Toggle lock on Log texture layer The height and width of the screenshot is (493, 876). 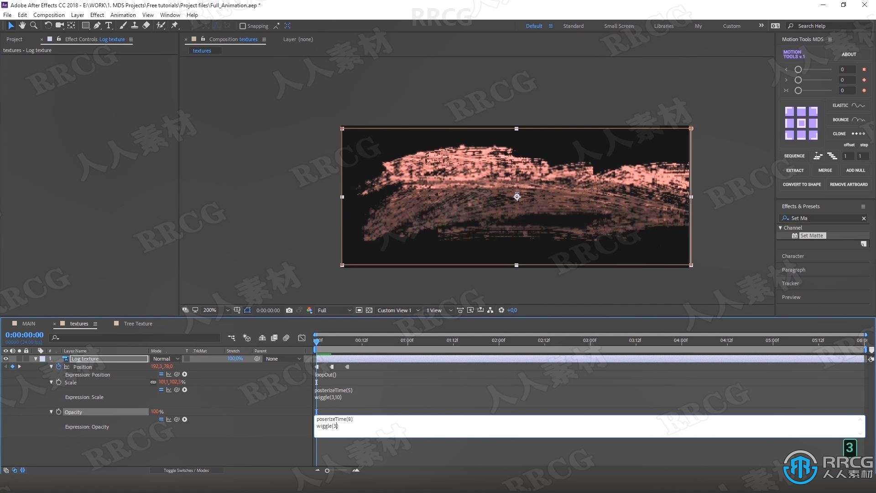tap(25, 358)
